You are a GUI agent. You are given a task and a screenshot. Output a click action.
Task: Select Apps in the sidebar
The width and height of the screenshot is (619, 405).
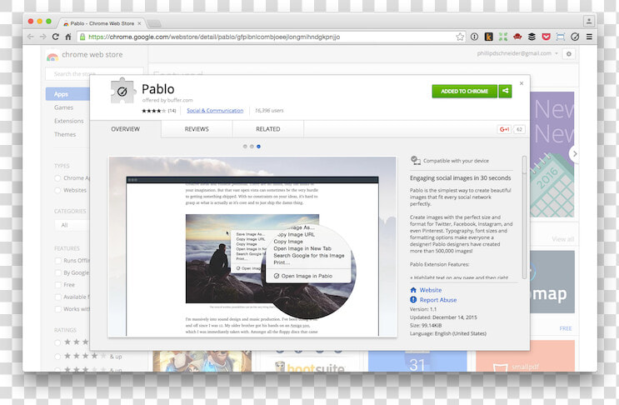point(67,94)
